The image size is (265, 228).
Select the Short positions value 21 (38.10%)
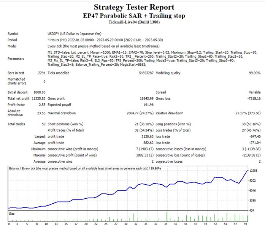pos(144,124)
